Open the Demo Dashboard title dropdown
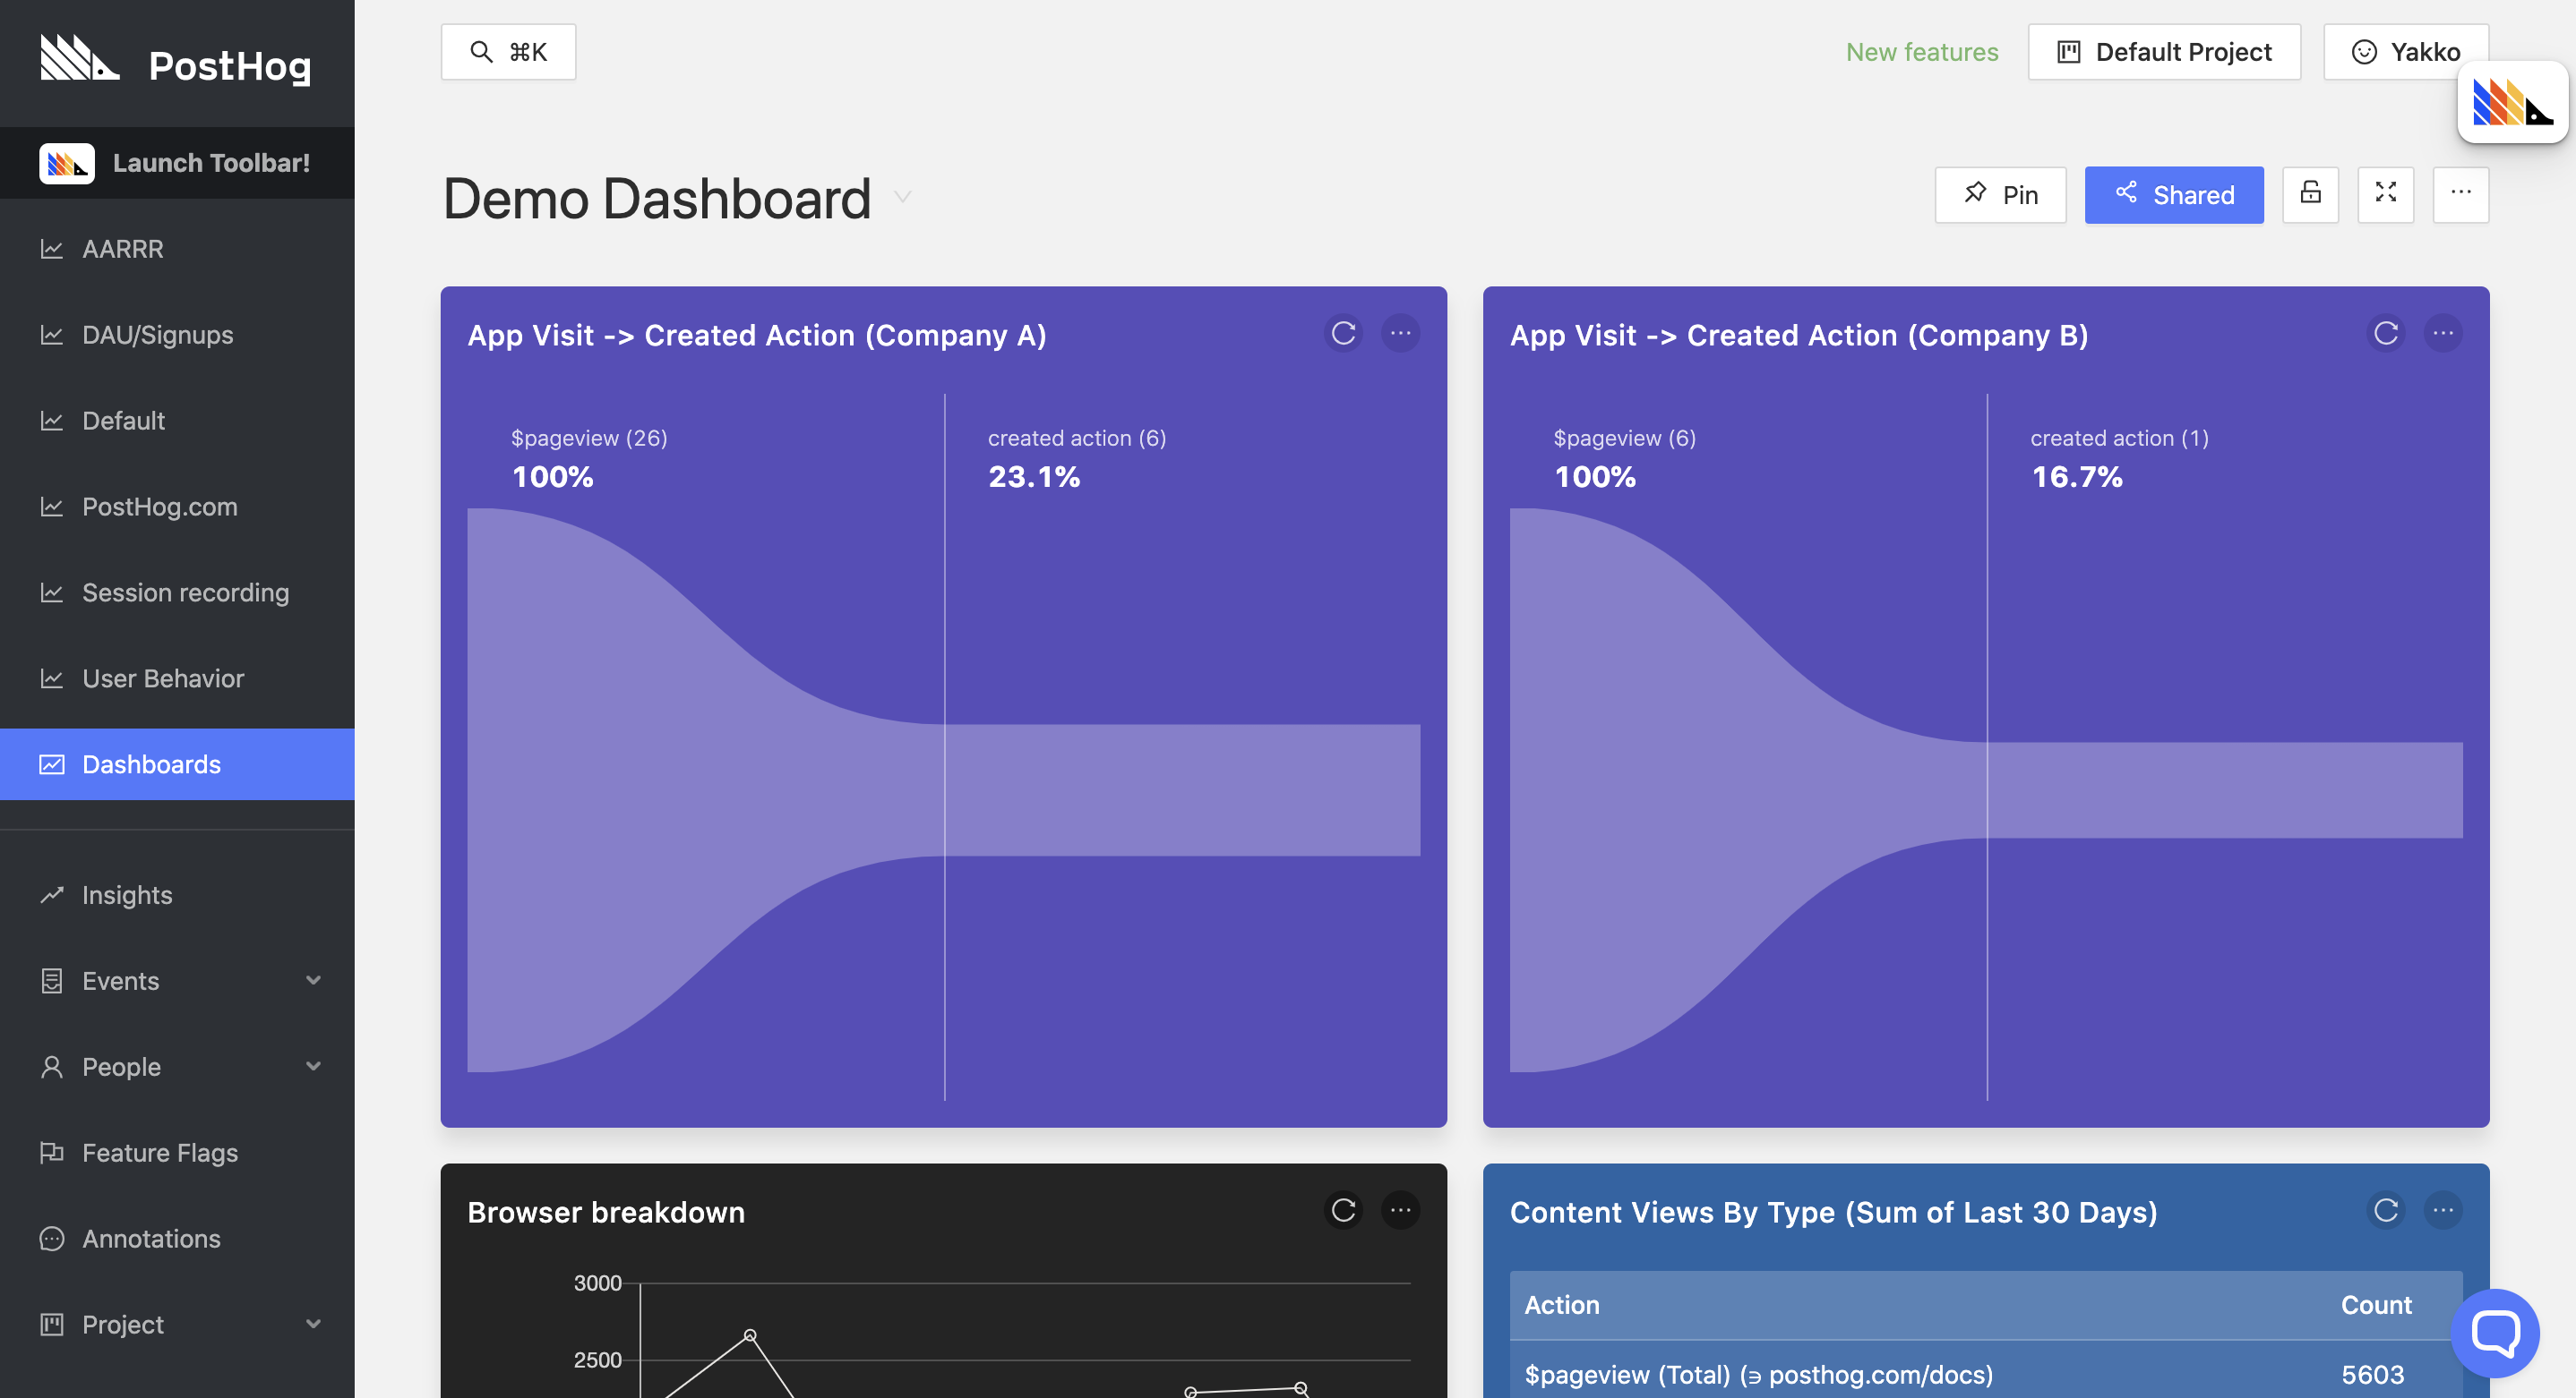The height and width of the screenshot is (1398, 2576). point(902,198)
